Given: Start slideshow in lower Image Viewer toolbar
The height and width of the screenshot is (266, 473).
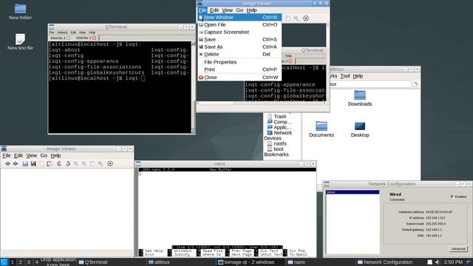Looking at the screenshot, I should click(110, 163).
